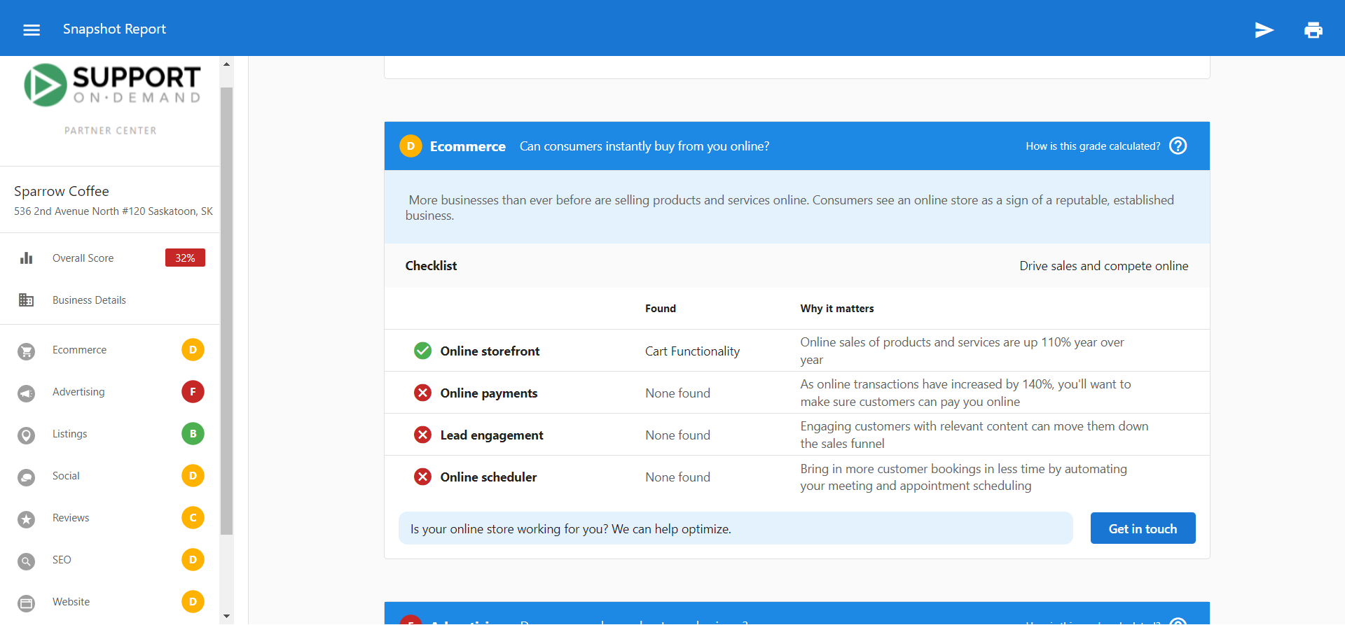Open the hamburger navigation menu
Image resolution: width=1345 pixels, height=625 pixels.
click(x=32, y=29)
